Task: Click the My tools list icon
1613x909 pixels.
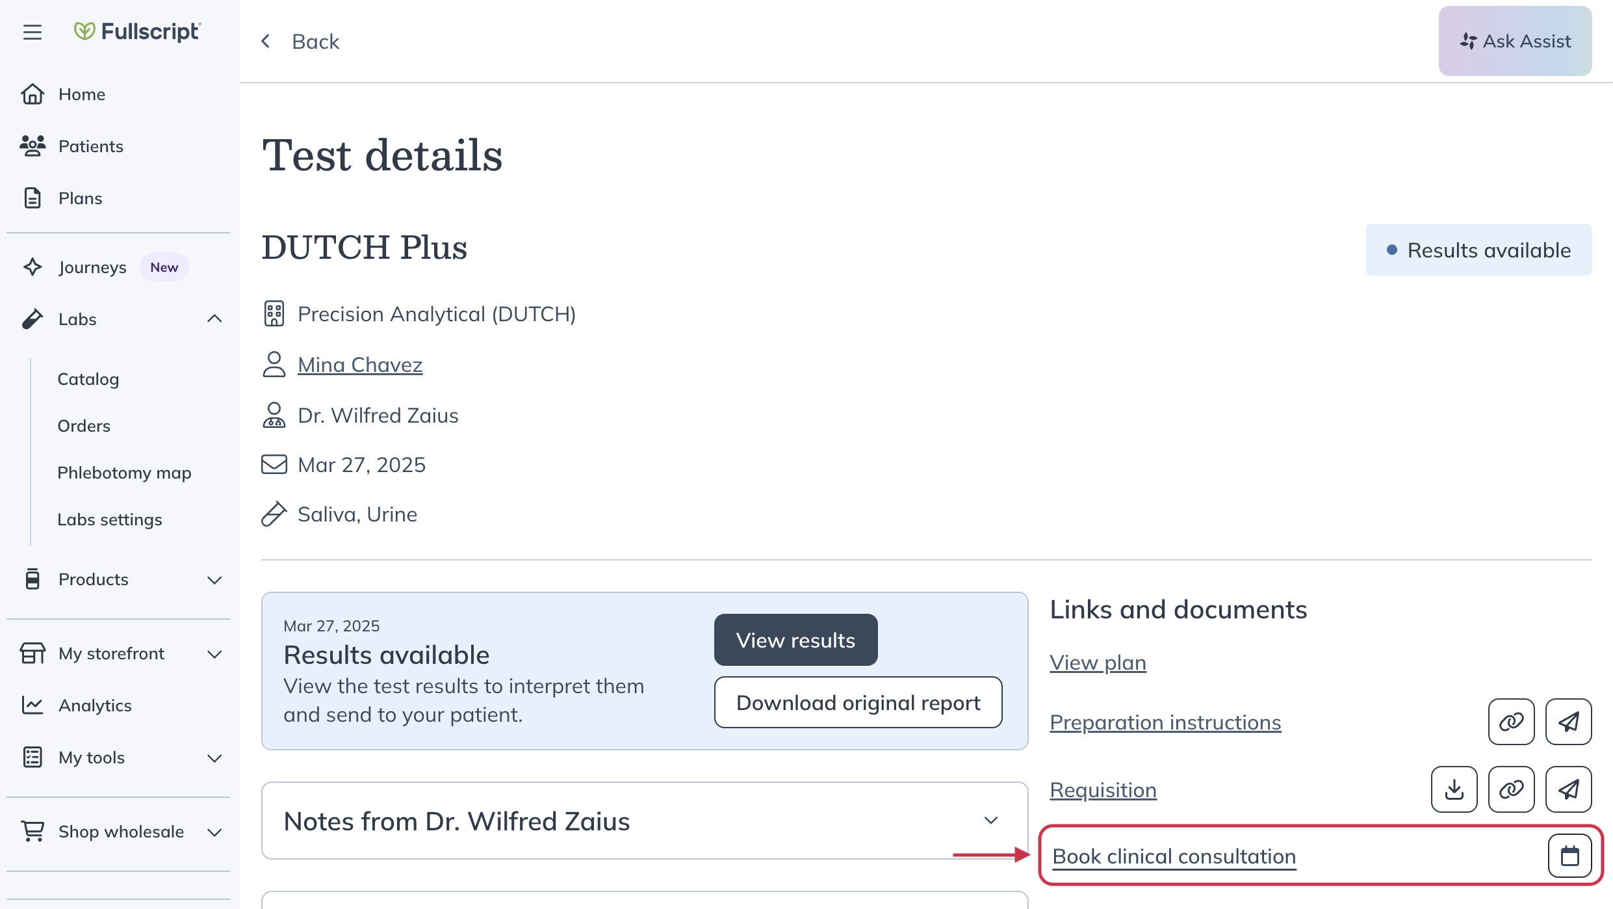Action: (x=32, y=757)
